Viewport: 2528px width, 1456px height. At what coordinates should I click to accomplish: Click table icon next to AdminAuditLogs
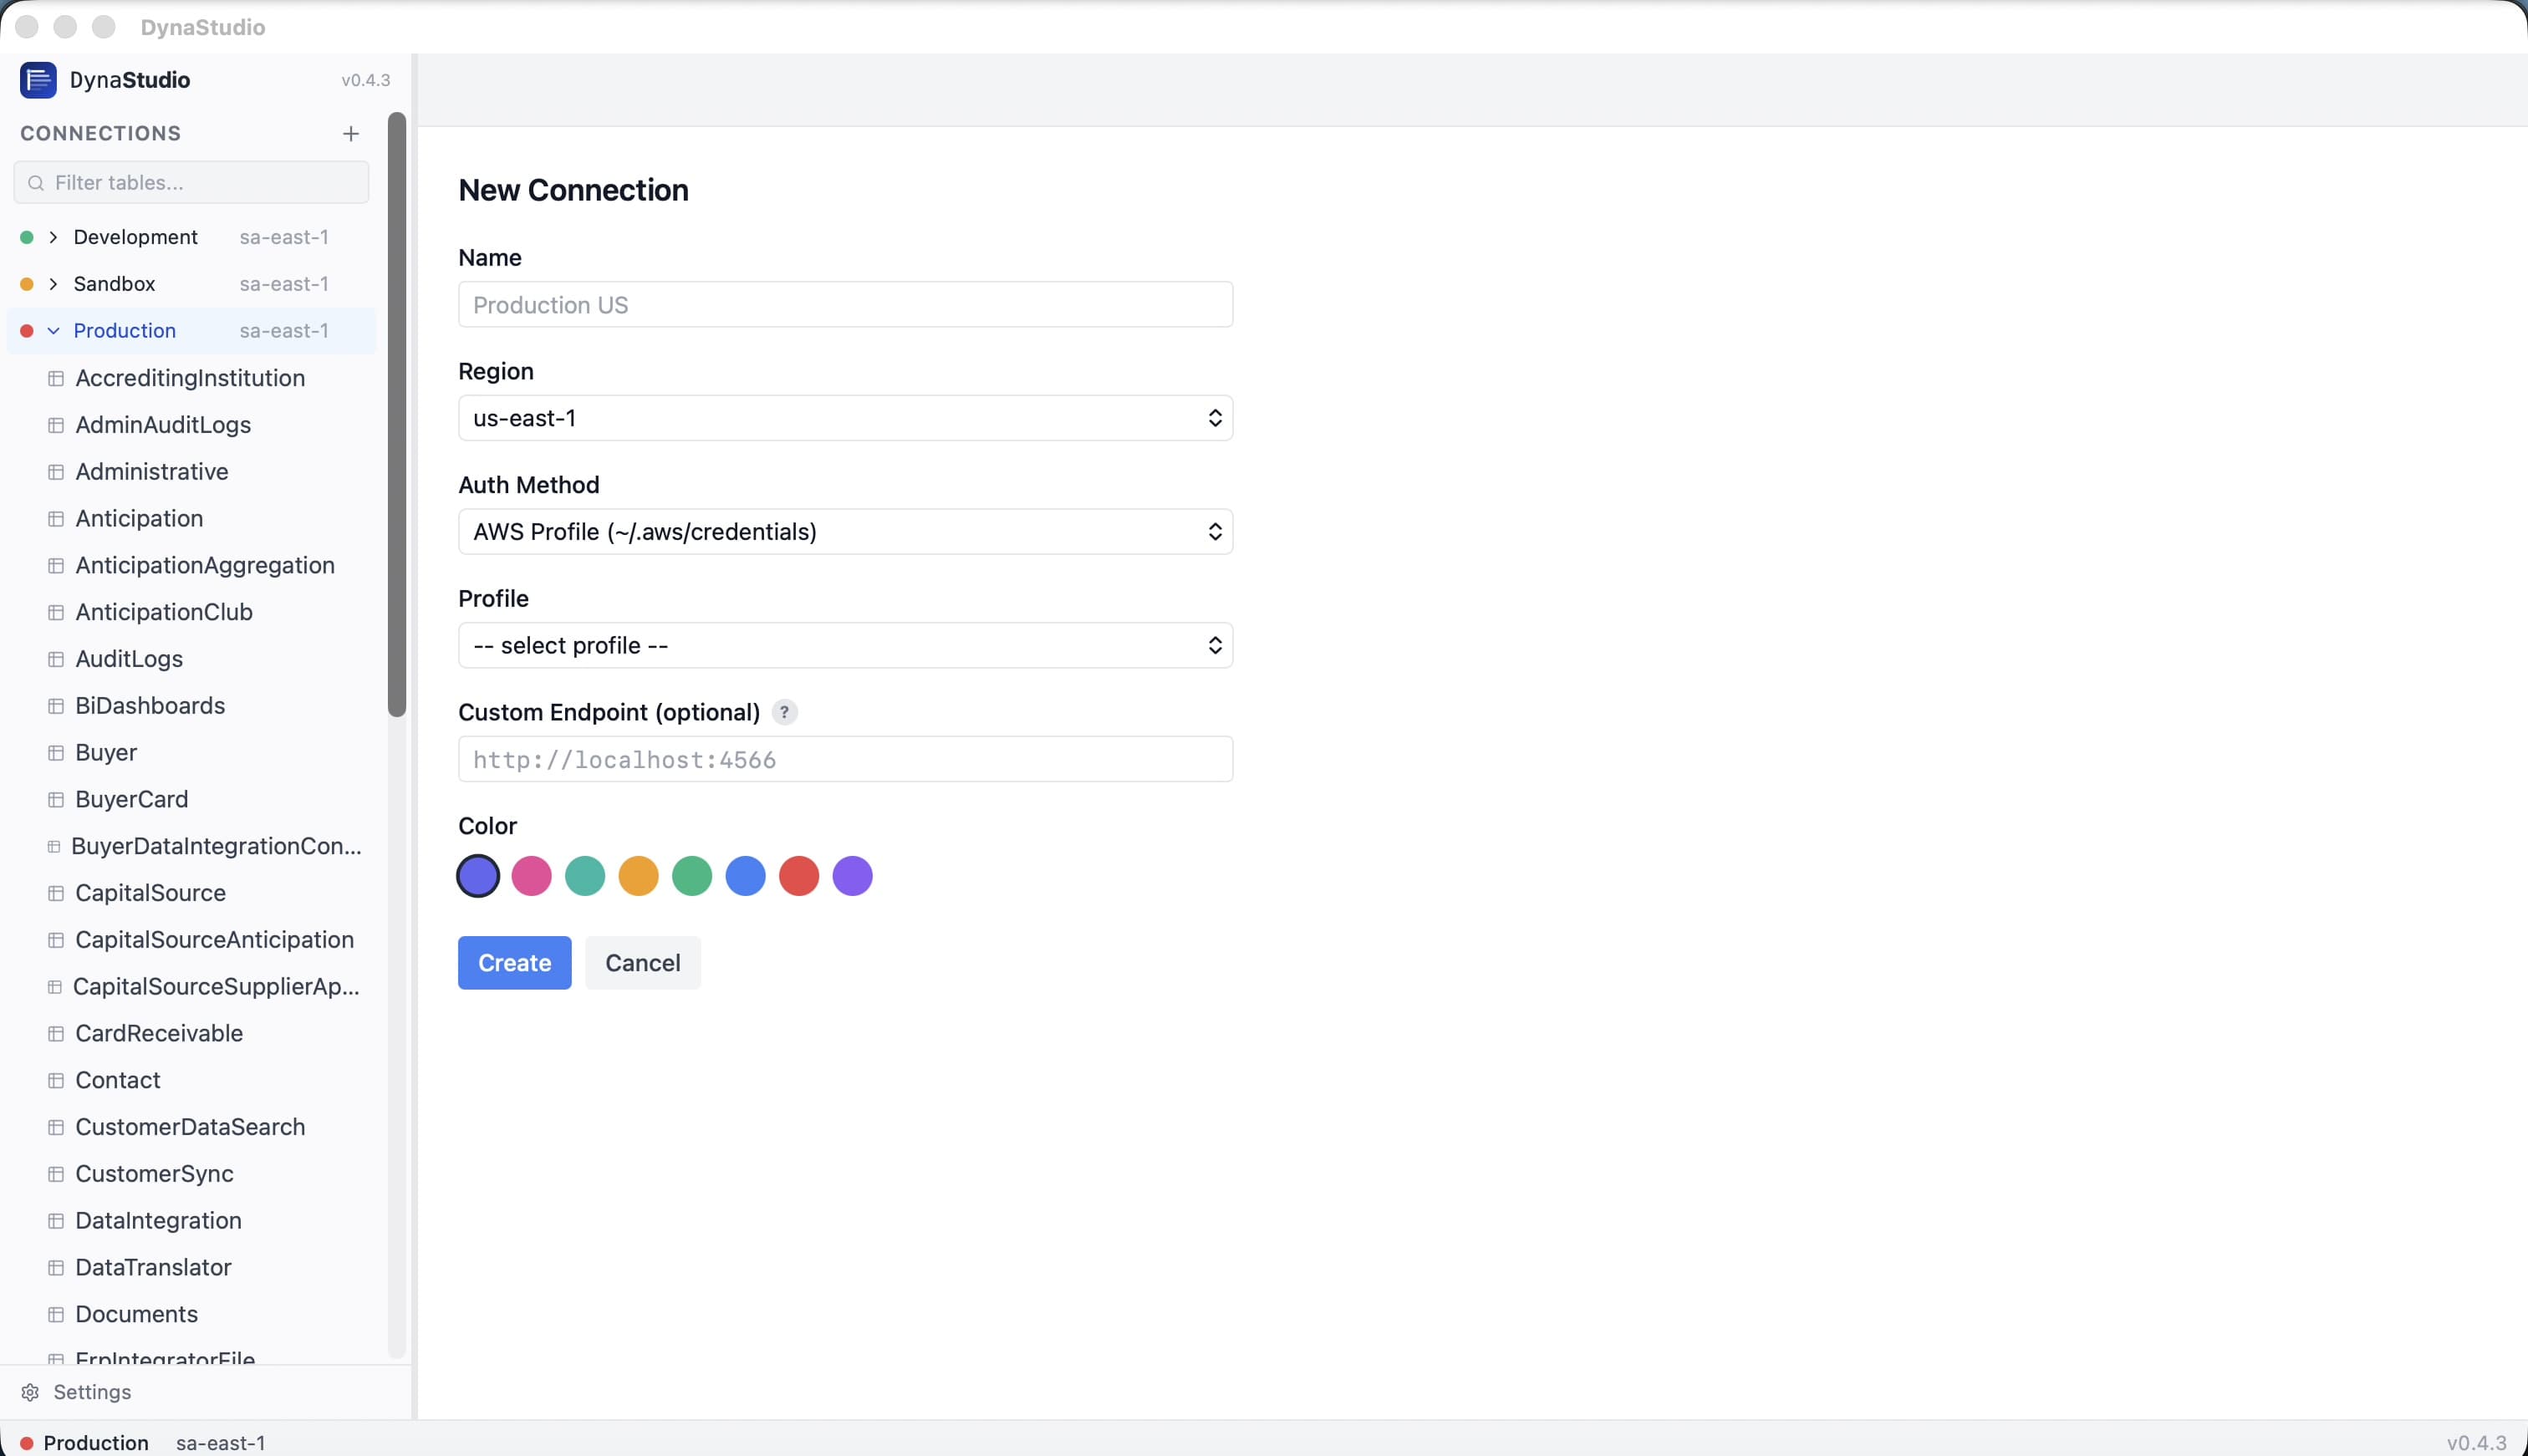click(x=56, y=425)
